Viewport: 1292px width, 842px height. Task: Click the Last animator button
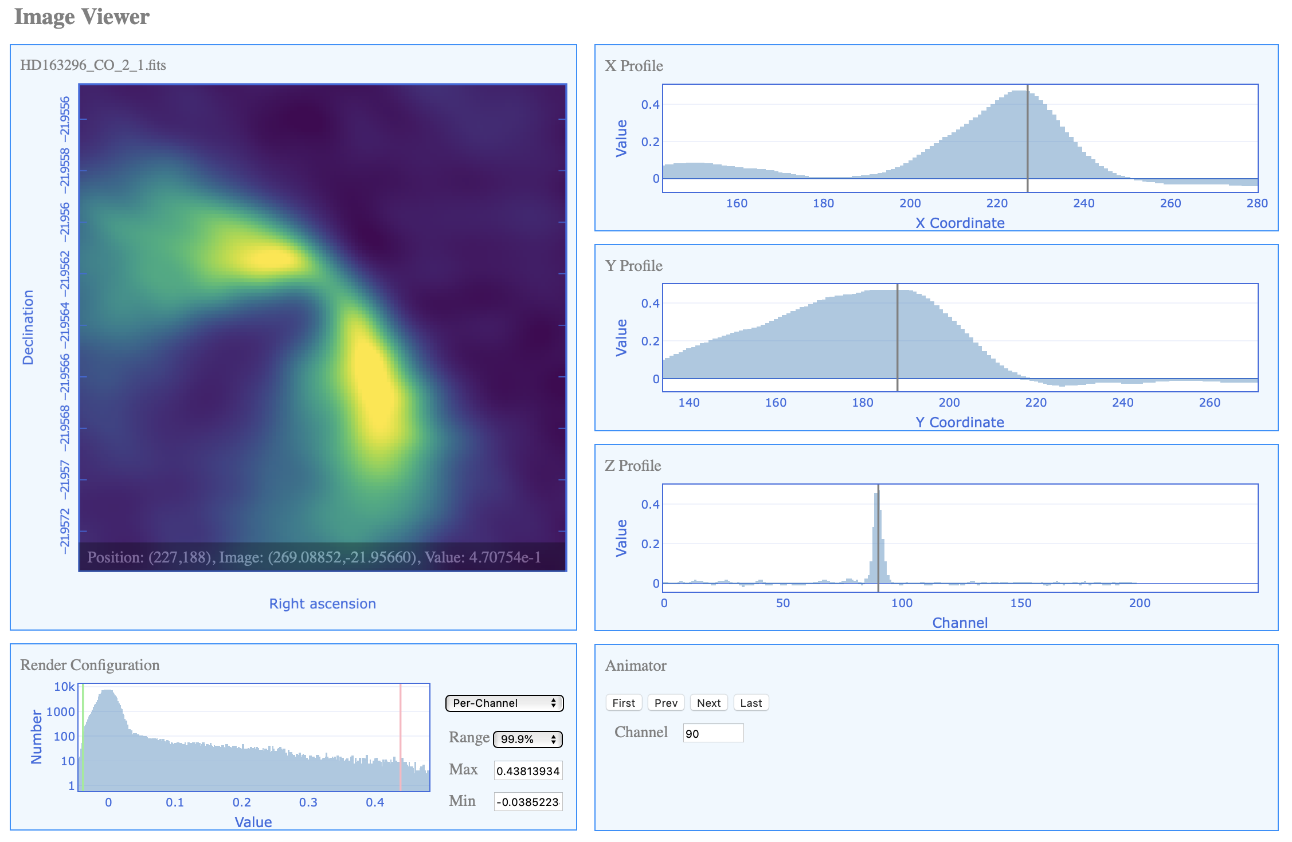coord(750,703)
